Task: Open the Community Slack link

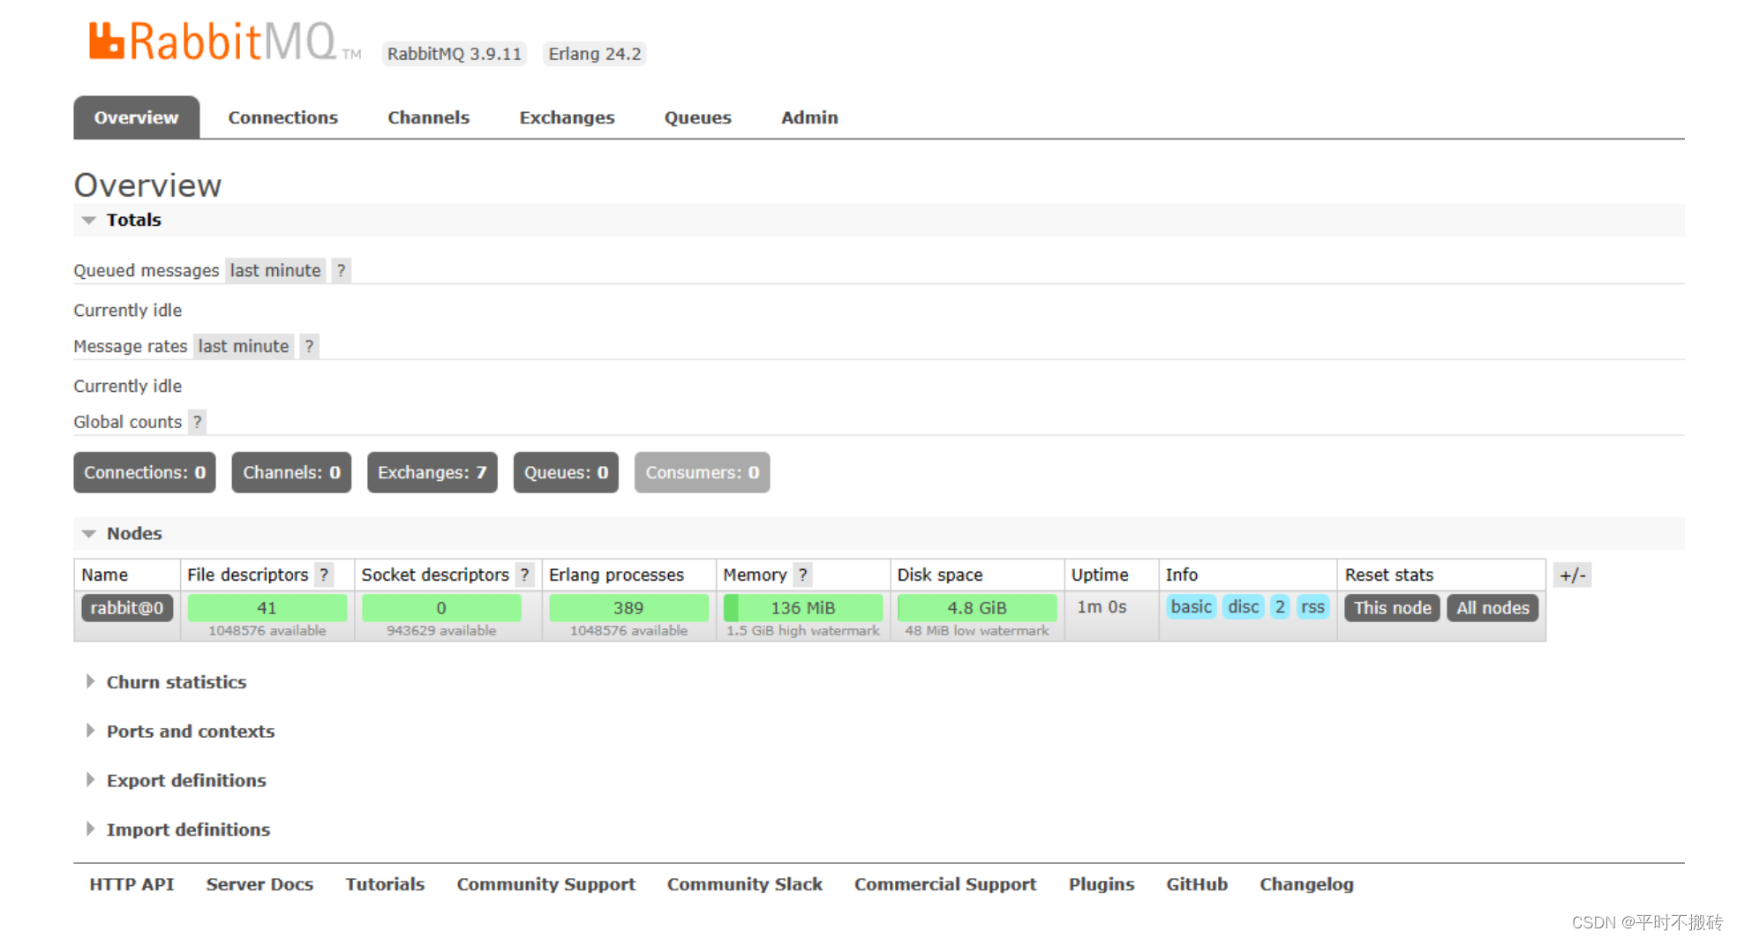Action: tap(744, 884)
